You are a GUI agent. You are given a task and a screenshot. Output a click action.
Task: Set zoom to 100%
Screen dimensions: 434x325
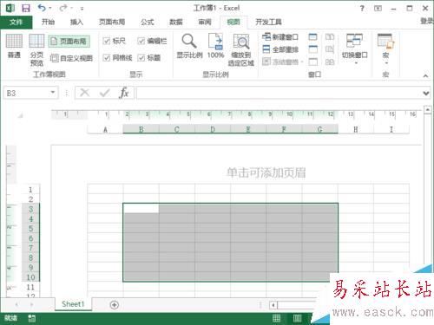tap(215, 46)
